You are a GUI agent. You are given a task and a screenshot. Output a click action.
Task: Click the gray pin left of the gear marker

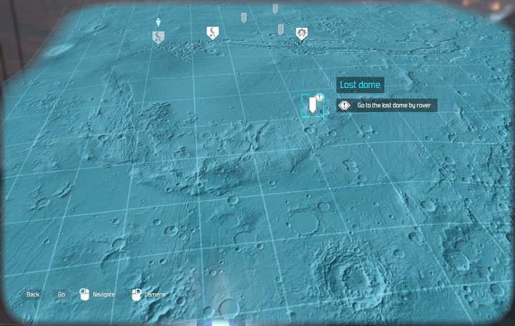280,29
